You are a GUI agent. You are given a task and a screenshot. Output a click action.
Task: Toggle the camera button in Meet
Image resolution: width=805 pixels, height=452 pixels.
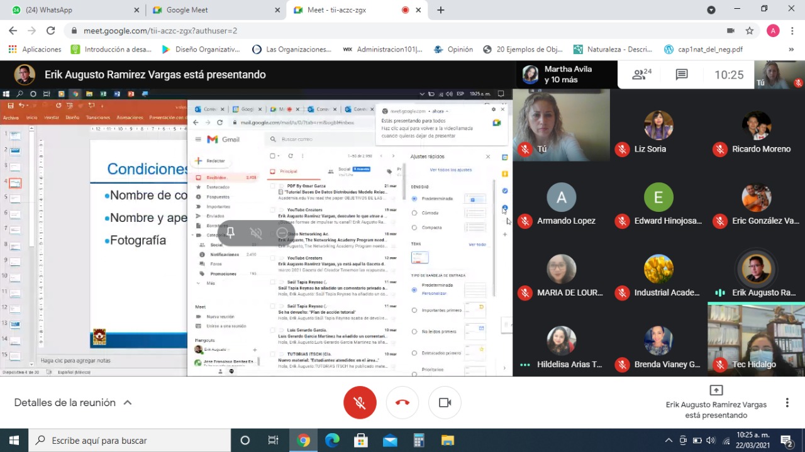[x=445, y=402]
